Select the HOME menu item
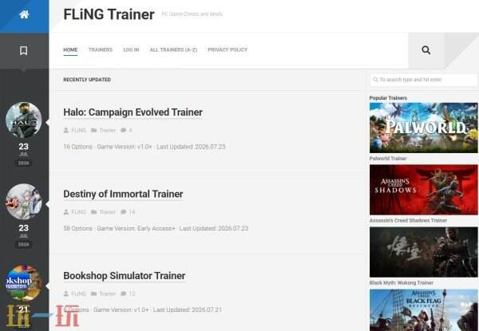479x331 pixels. pyautogui.click(x=70, y=49)
